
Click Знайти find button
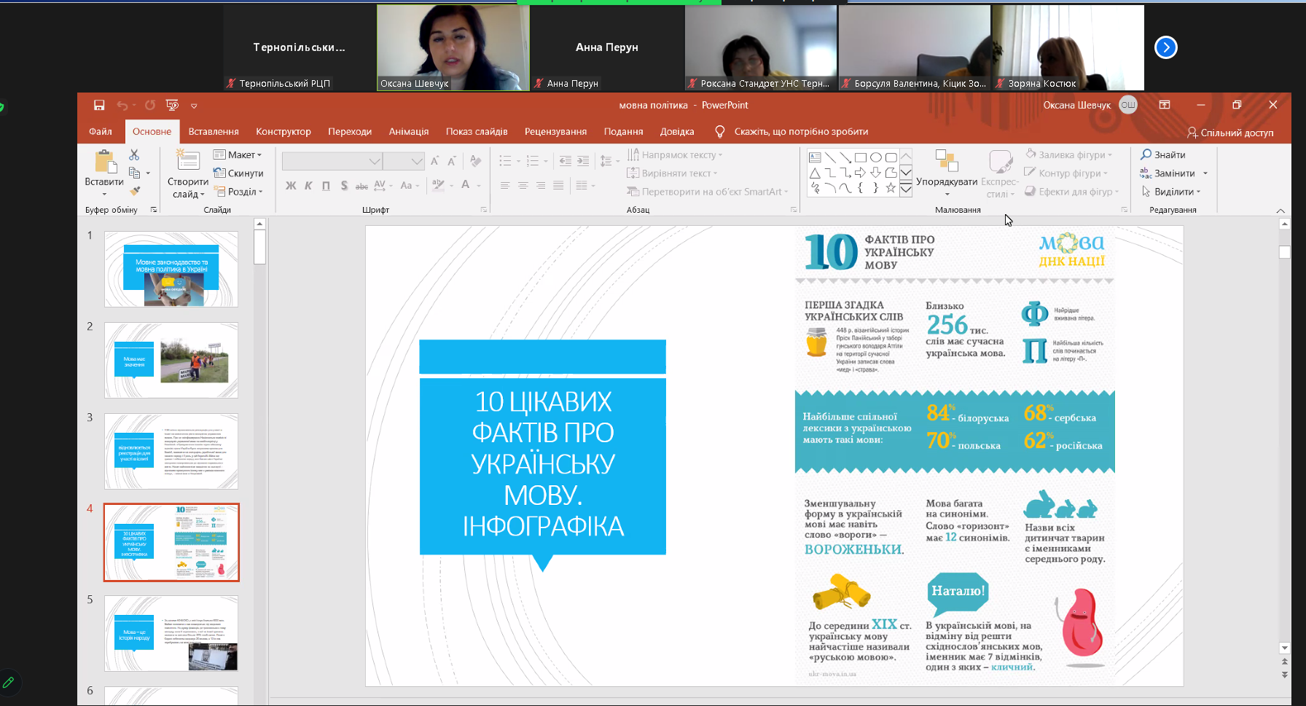click(x=1163, y=154)
